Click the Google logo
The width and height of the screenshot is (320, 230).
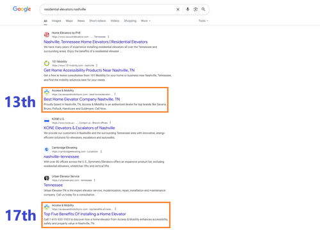pyautogui.click(x=22, y=9)
